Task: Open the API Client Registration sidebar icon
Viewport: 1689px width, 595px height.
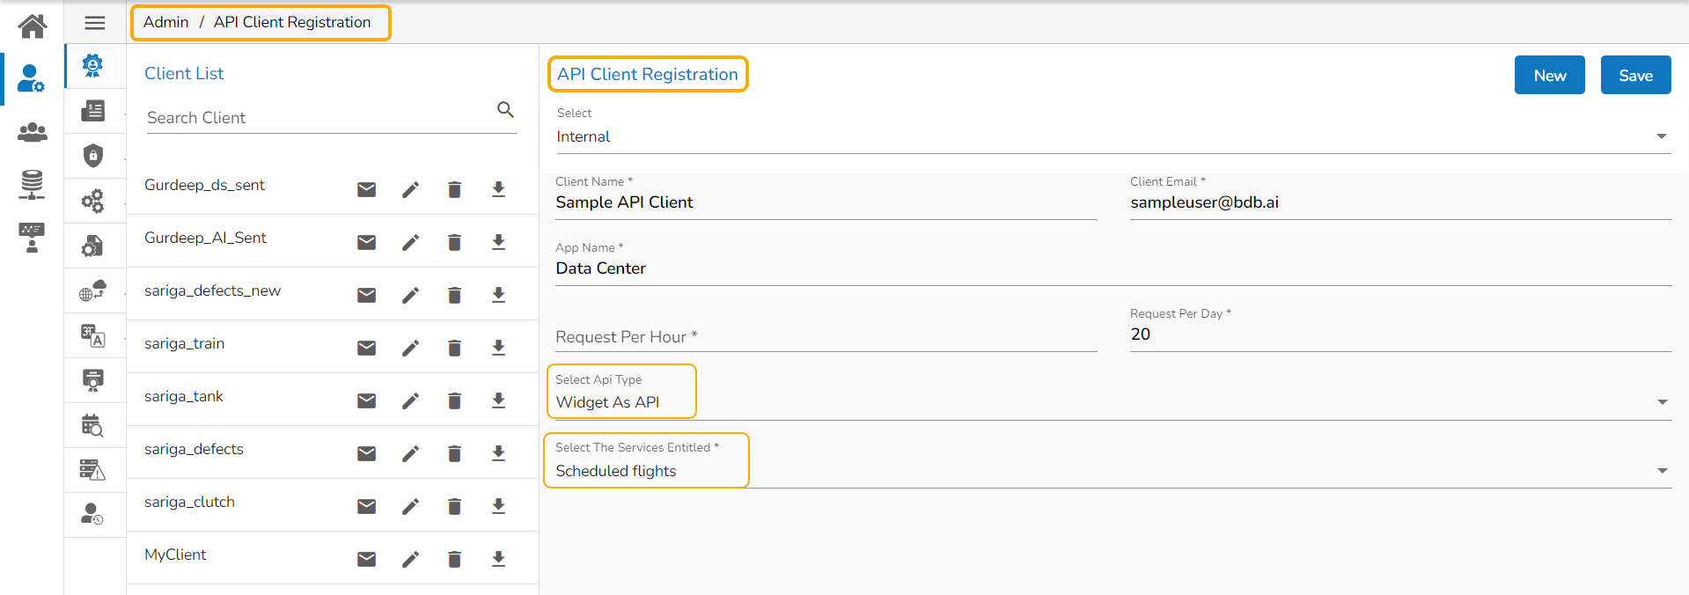Action: [x=92, y=66]
